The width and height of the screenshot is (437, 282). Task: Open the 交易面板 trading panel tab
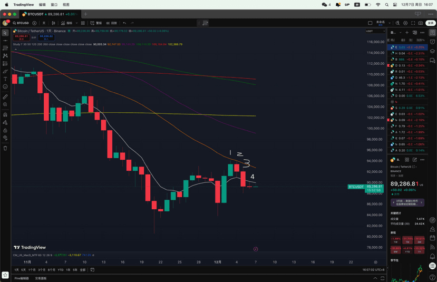point(41,278)
